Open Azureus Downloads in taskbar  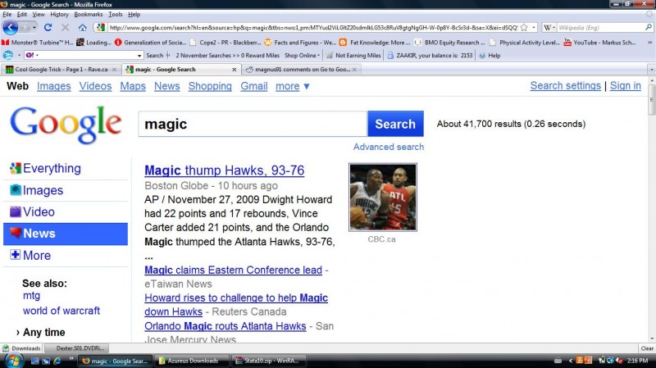tap(192, 361)
